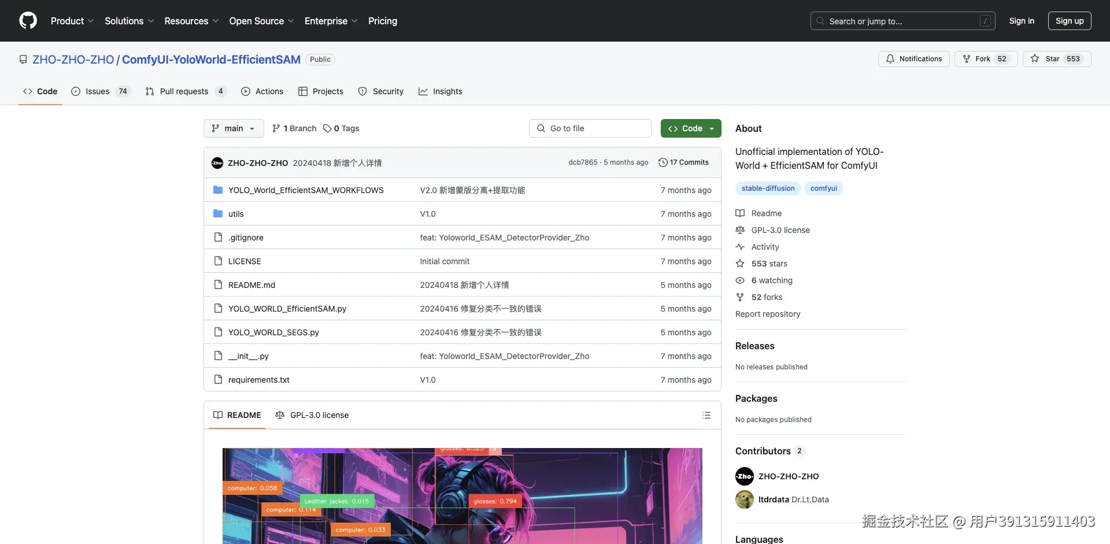Click the Notifications bell icon
The width and height of the screenshot is (1110, 544).
pyautogui.click(x=890, y=59)
